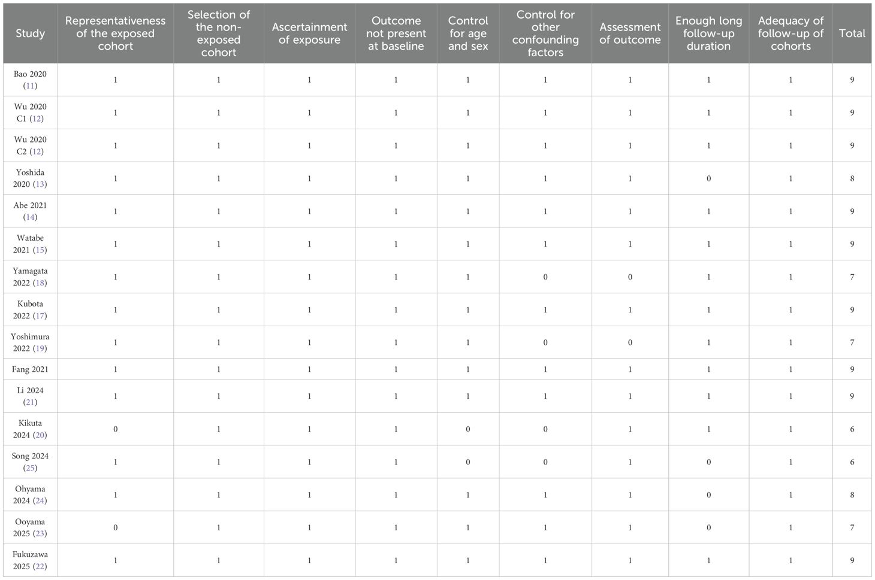The image size is (875, 580).
Task: Click the Control for age and sex header
Action: pos(468,34)
